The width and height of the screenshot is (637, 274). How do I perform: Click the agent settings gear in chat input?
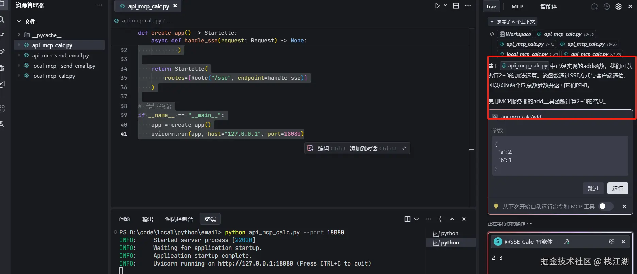(611, 241)
